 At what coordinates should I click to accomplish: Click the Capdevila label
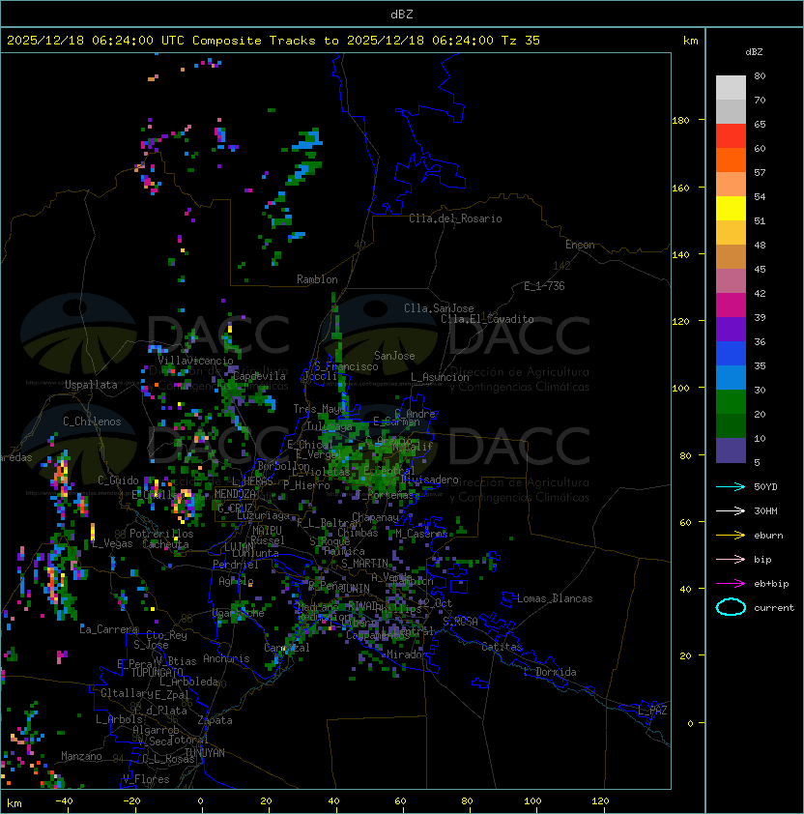[260, 376]
